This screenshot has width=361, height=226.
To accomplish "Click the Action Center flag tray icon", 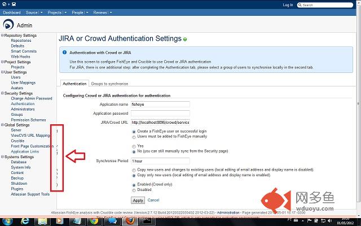I will click(x=310, y=221).
